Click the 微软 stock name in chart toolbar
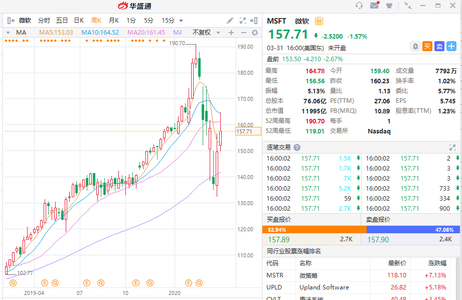Image resolution: width=462 pixels, height=300 pixels. (25, 21)
